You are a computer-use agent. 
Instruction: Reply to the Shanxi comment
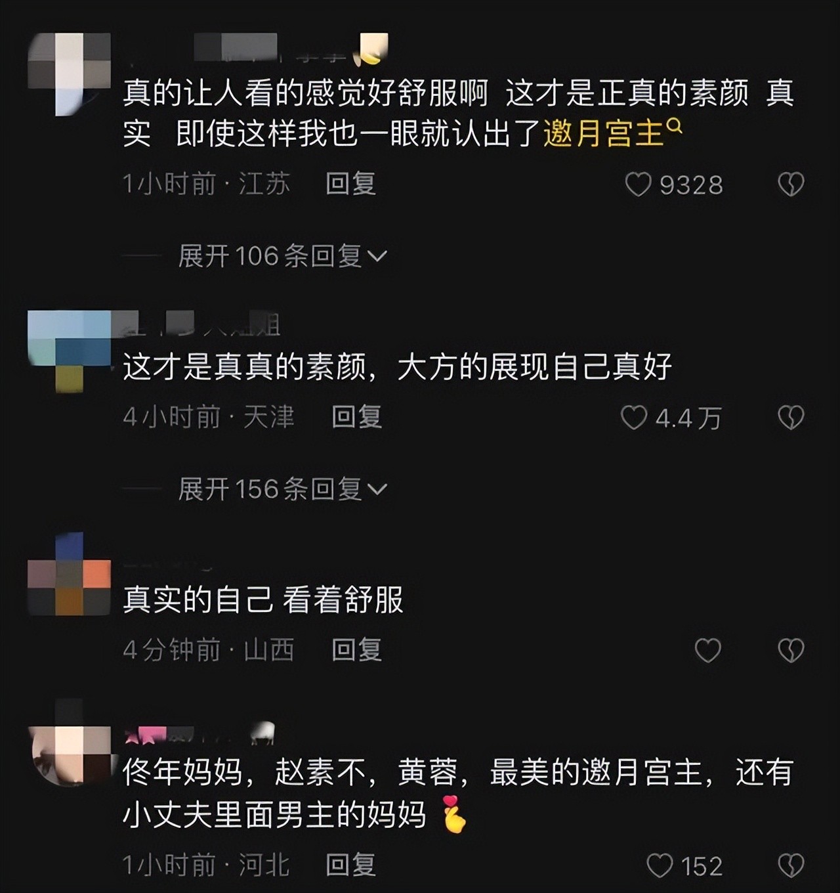pyautogui.click(x=356, y=649)
